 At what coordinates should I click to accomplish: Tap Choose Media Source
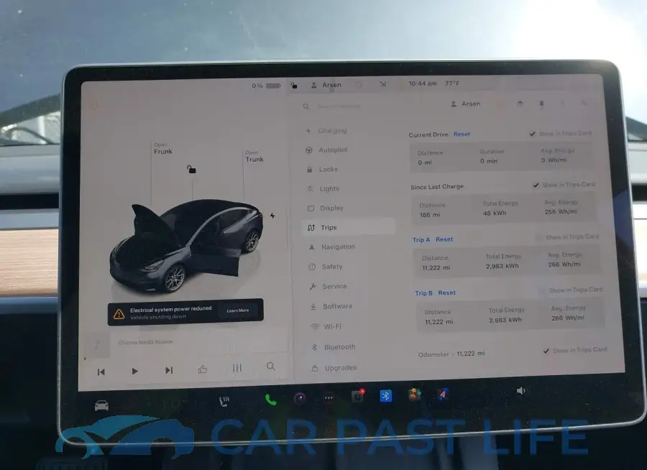point(145,342)
